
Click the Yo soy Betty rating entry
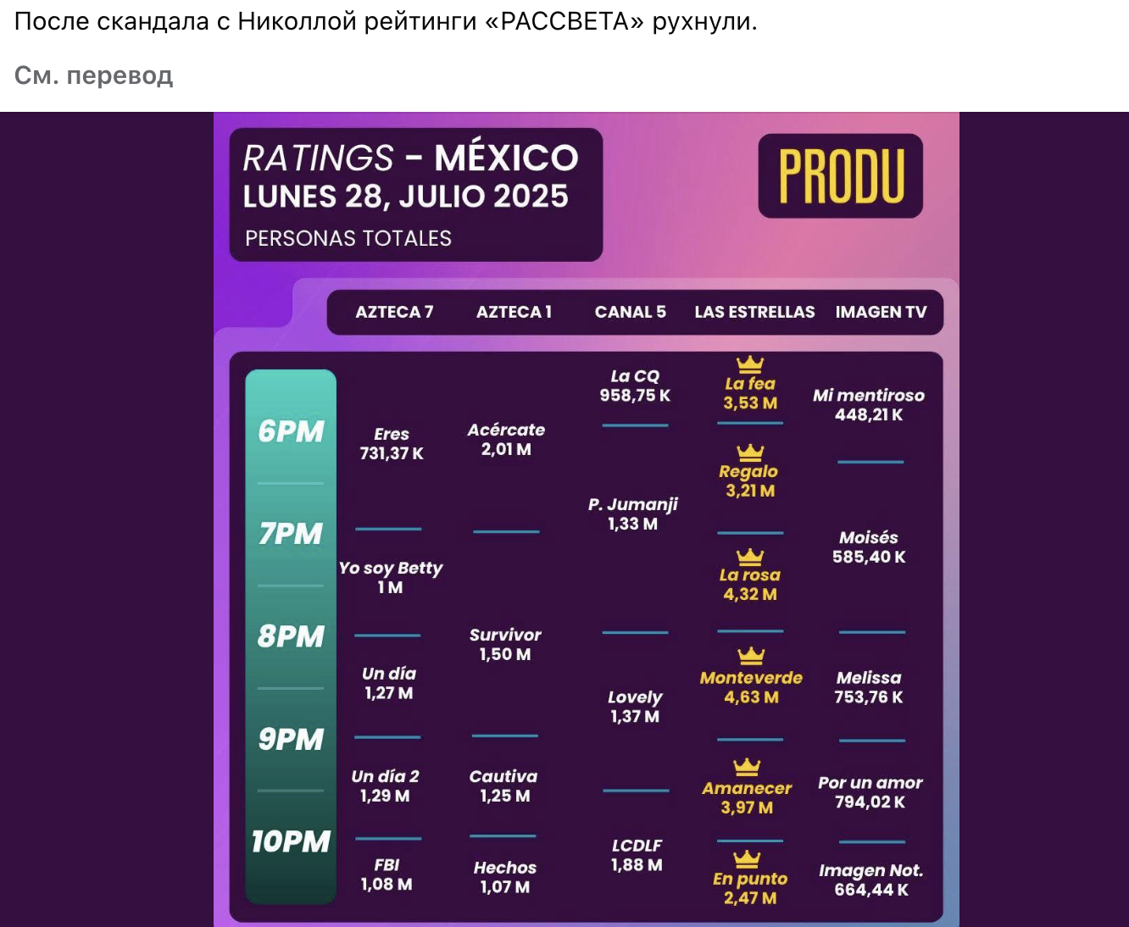pos(391,578)
